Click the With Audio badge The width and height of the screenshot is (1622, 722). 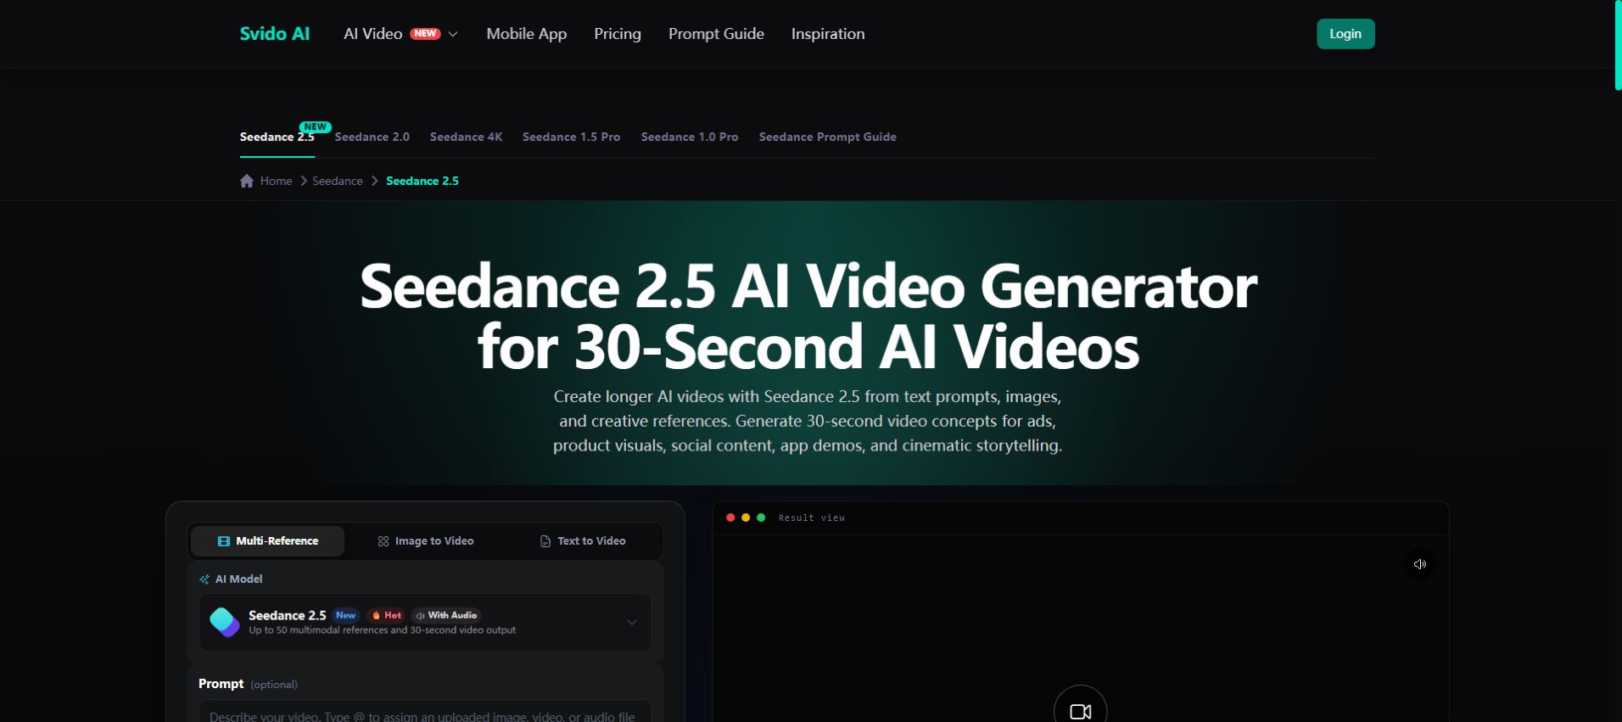[x=446, y=615]
